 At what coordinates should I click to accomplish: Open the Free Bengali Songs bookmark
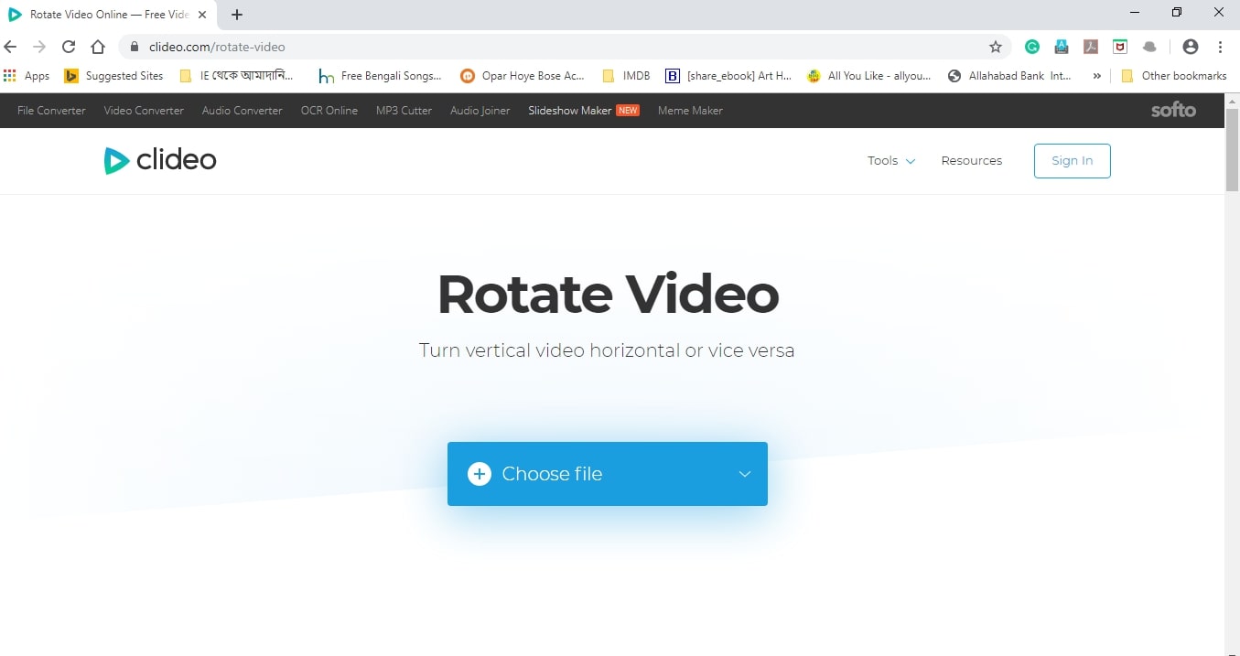pyautogui.click(x=380, y=76)
